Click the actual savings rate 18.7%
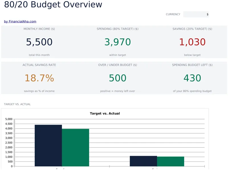Viewport: 228px width, 170px height. click(39, 78)
